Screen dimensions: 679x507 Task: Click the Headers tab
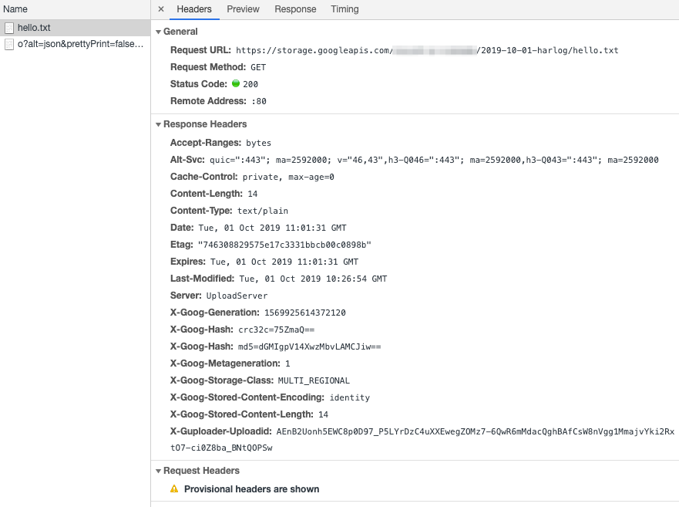click(194, 9)
